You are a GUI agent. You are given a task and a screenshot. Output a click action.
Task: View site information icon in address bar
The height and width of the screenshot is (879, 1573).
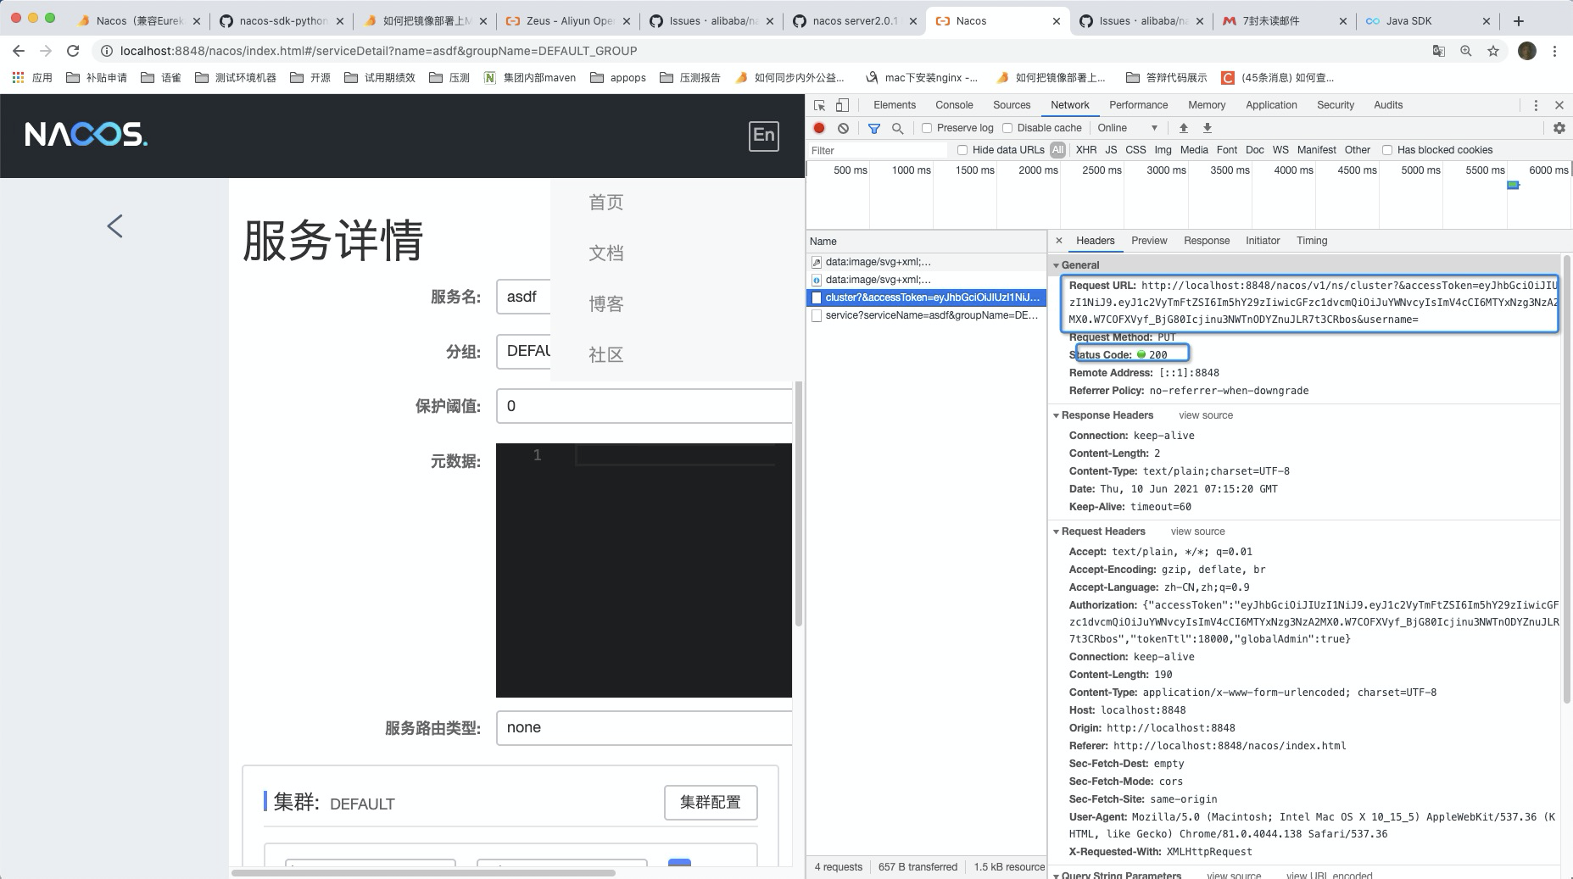(x=107, y=51)
